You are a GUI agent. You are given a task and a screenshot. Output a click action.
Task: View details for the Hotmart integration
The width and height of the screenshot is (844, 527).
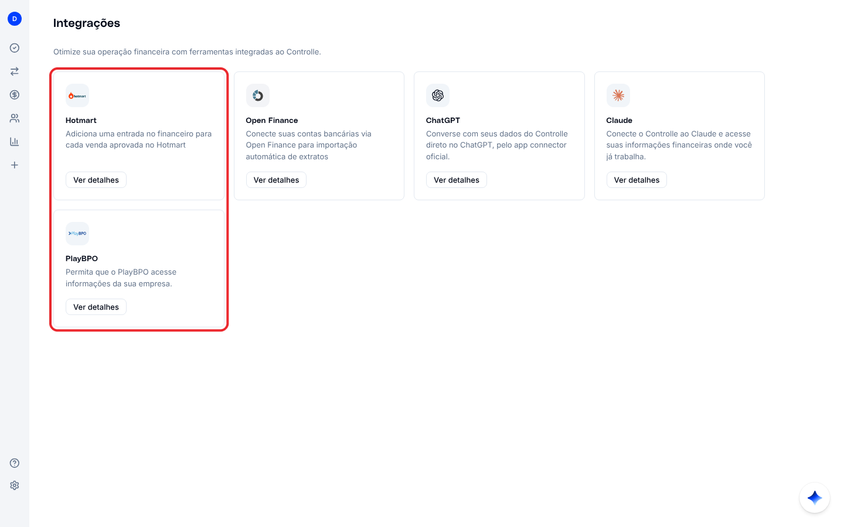96,180
